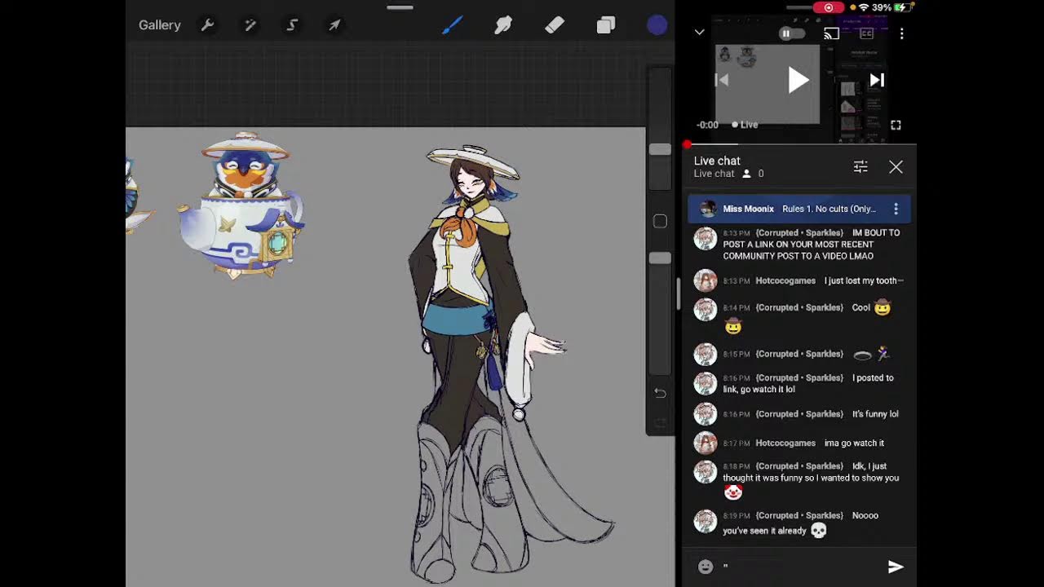This screenshot has height=587, width=1044.
Task: Cast the video to a device
Action: tap(832, 33)
